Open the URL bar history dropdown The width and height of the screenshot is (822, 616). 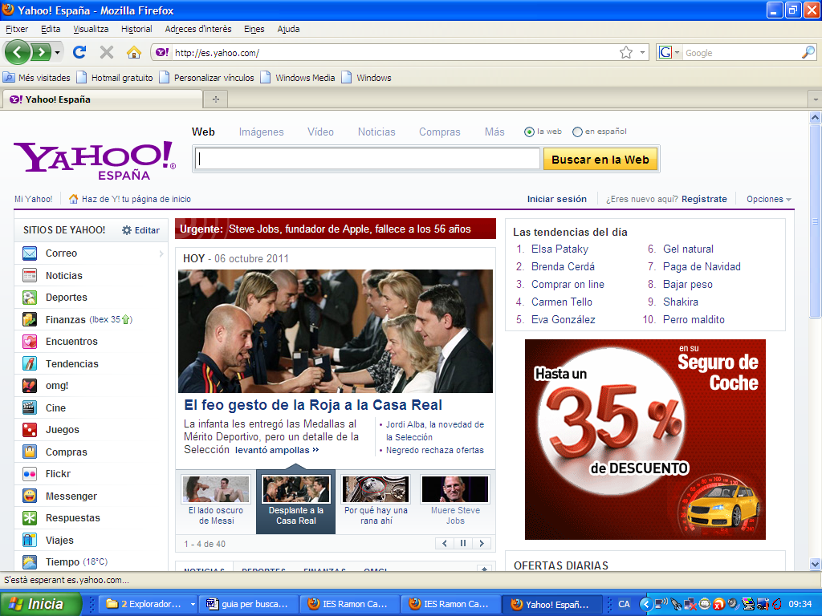pyautogui.click(x=643, y=53)
